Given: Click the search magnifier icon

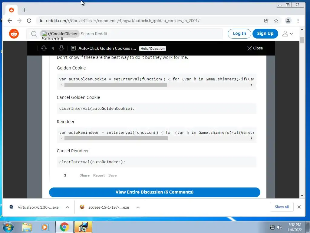Looking at the screenshot, I should (x=34, y=34).
